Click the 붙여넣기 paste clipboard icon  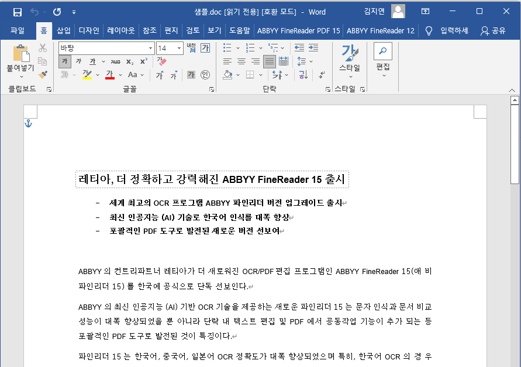[21, 53]
